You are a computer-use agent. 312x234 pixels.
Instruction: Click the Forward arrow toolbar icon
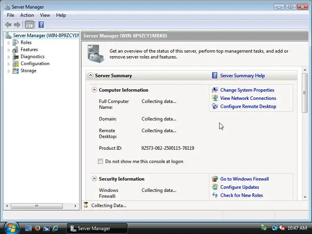click(17, 25)
